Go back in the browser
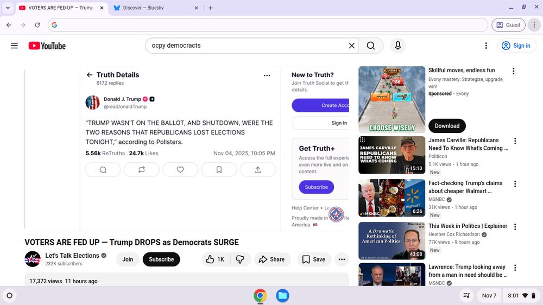The image size is (543, 305). (9, 25)
